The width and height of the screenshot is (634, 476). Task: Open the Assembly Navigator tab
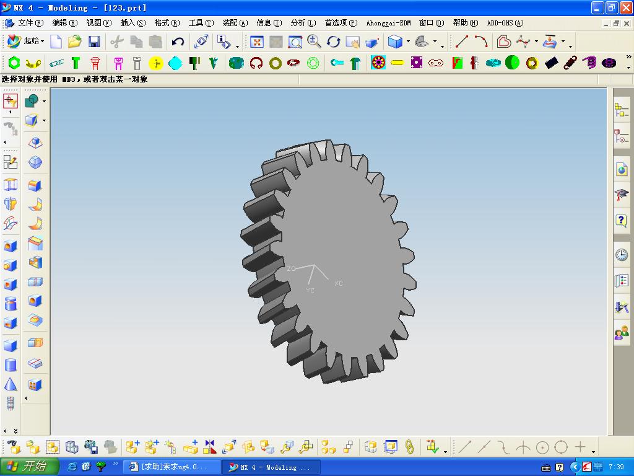[x=621, y=110]
